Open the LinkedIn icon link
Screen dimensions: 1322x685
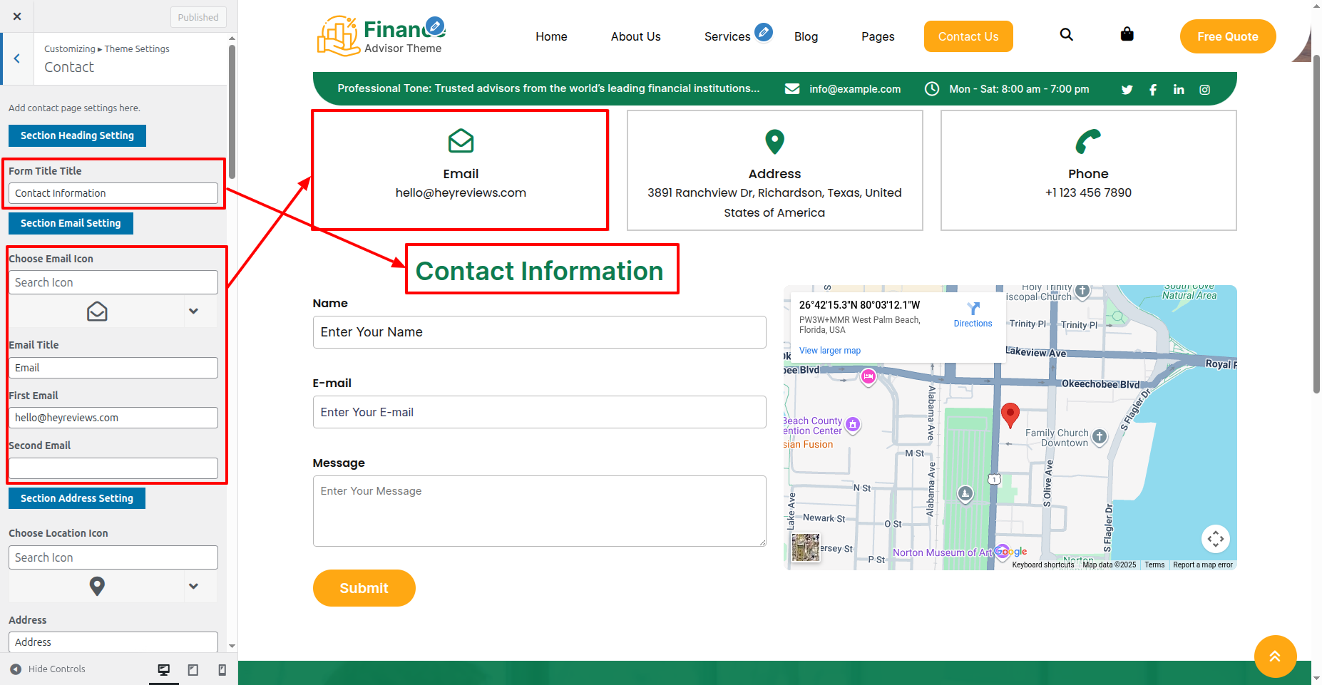tap(1179, 90)
